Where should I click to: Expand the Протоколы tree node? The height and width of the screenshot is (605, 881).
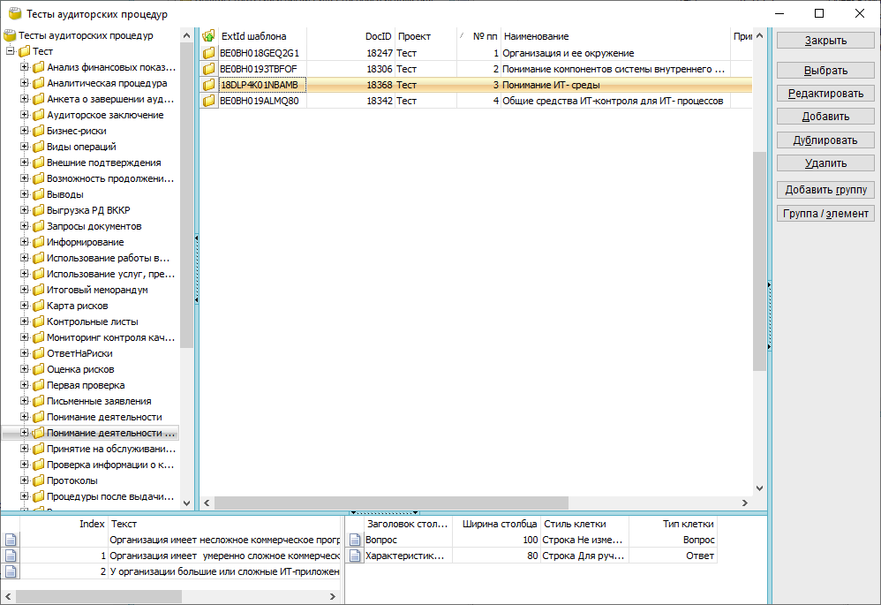point(25,480)
